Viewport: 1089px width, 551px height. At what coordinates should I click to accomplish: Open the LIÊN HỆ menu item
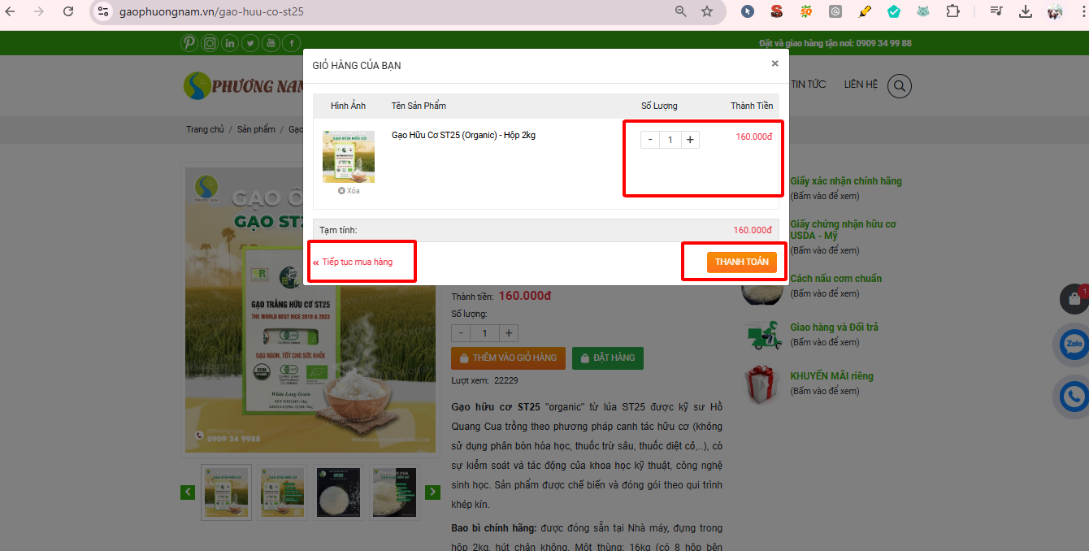click(x=861, y=85)
